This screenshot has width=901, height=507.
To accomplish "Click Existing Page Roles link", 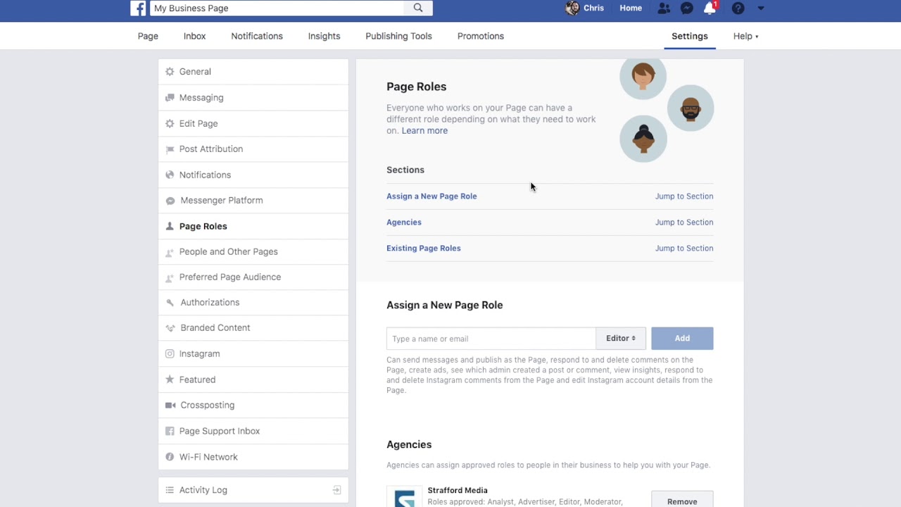I will pos(424,249).
